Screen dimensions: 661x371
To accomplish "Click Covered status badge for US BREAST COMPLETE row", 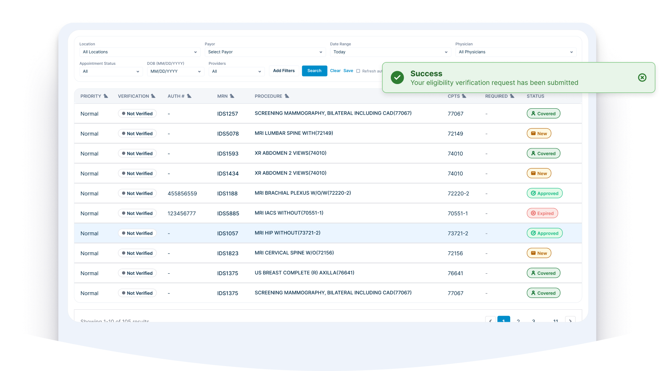I will click(x=544, y=273).
